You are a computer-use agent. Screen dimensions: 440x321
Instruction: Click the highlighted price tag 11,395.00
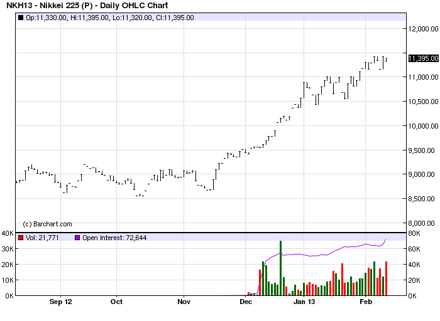pos(424,58)
